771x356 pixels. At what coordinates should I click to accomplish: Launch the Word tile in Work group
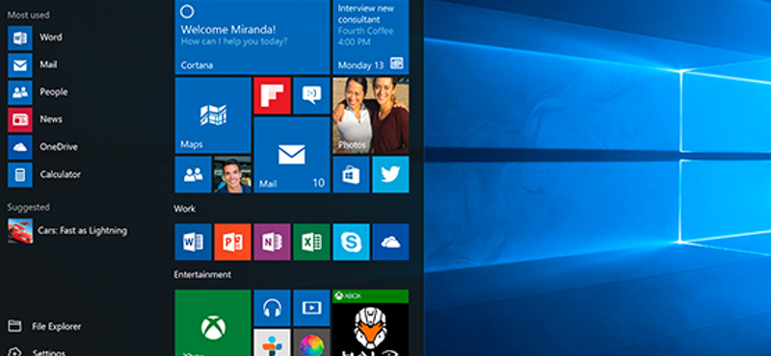coord(194,242)
